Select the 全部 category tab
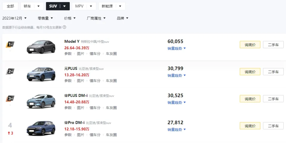Image resolution: width=286 pixels, height=143 pixels. 10,6
